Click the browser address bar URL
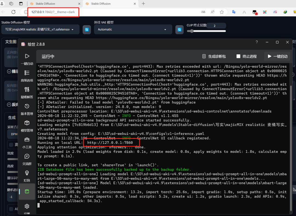296x216 pixels. 53,12
